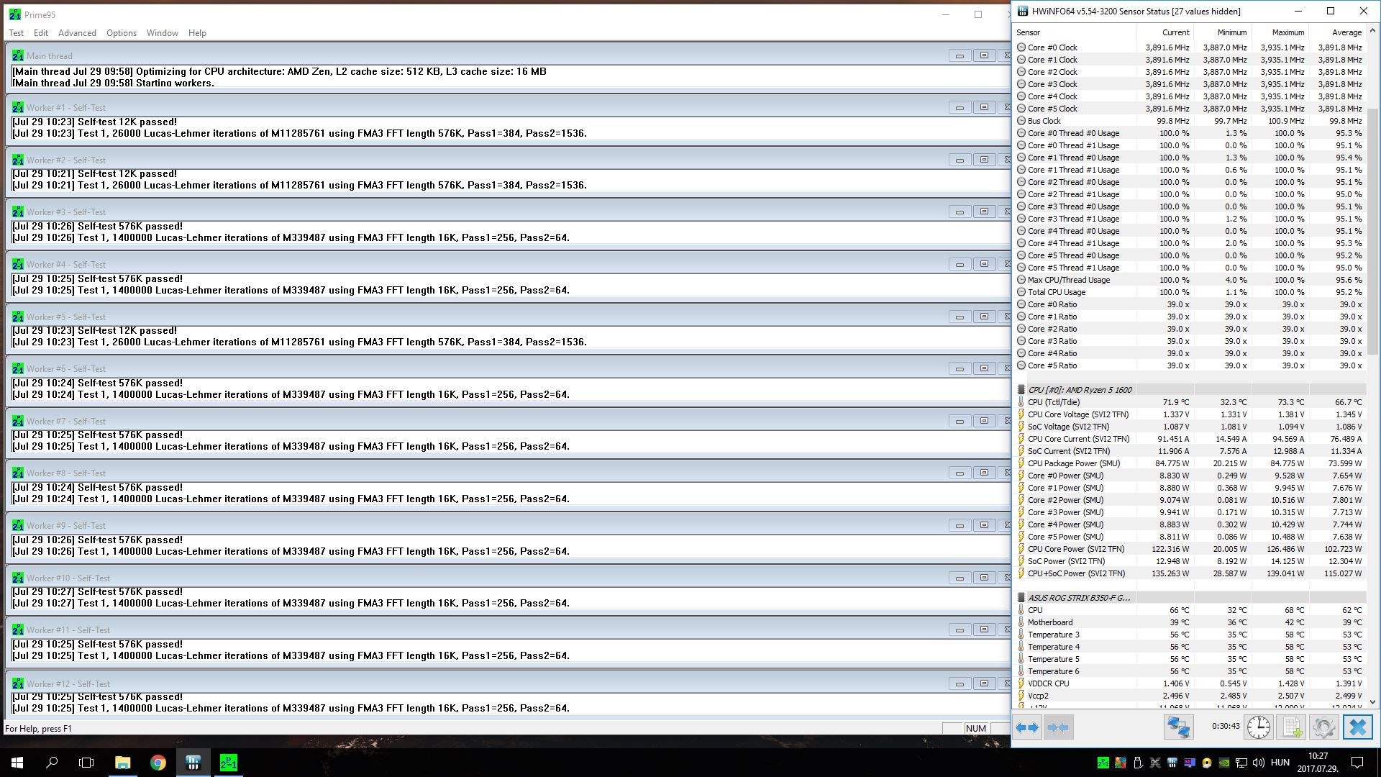Switch to Prime95 via its taskbar button
The height and width of the screenshot is (777, 1381).
(228, 763)
